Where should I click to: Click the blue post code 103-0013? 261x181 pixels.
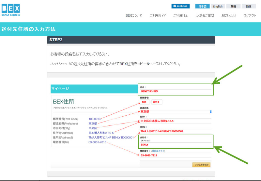(95, 119)
